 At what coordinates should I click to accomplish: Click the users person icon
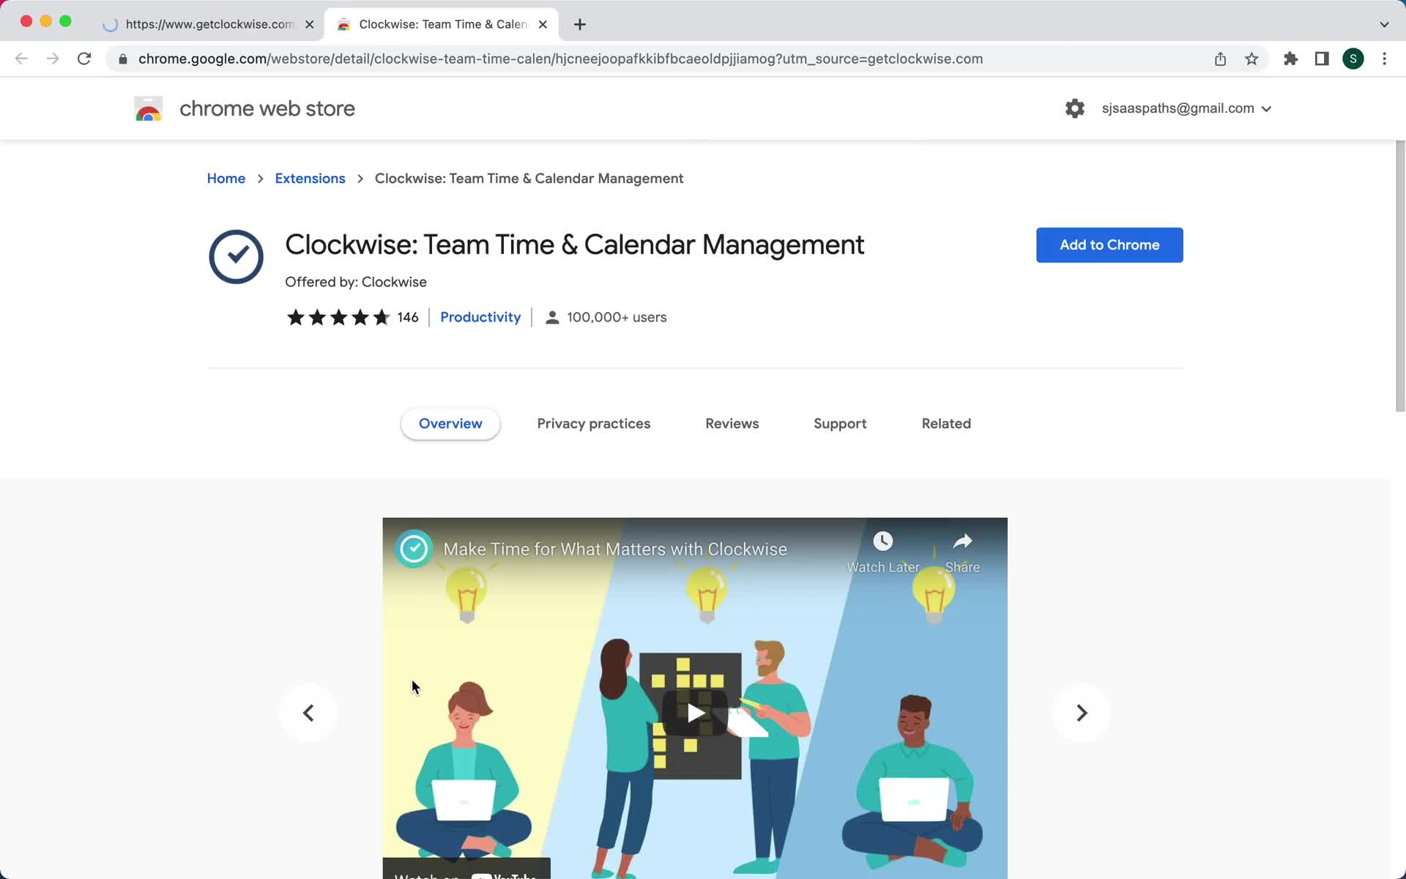552,317
